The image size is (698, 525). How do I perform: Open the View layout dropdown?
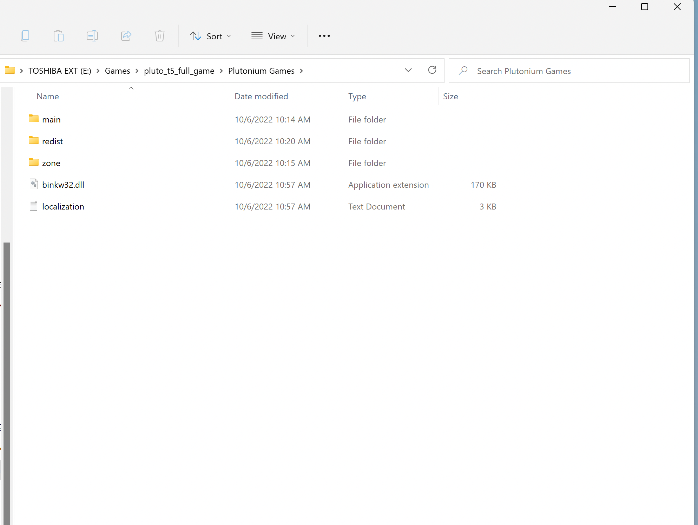click(273, 36)
